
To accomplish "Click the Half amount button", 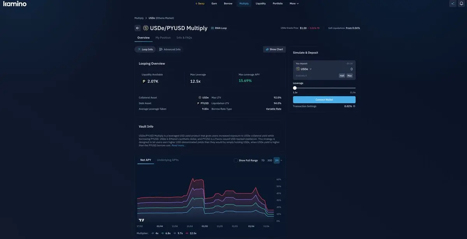I will pyautogui.click(x=342, y=76).
